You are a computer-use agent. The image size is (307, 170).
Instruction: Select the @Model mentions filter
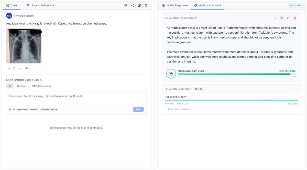tap(41, 86)
